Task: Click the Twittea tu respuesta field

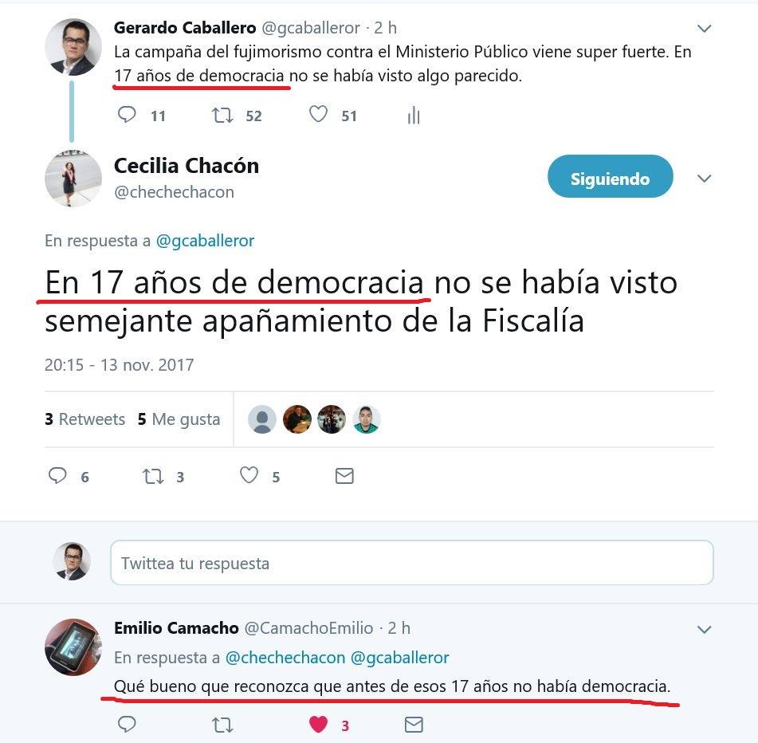Action: click(412, 563)
